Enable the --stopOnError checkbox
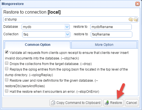 coord(7,91)
